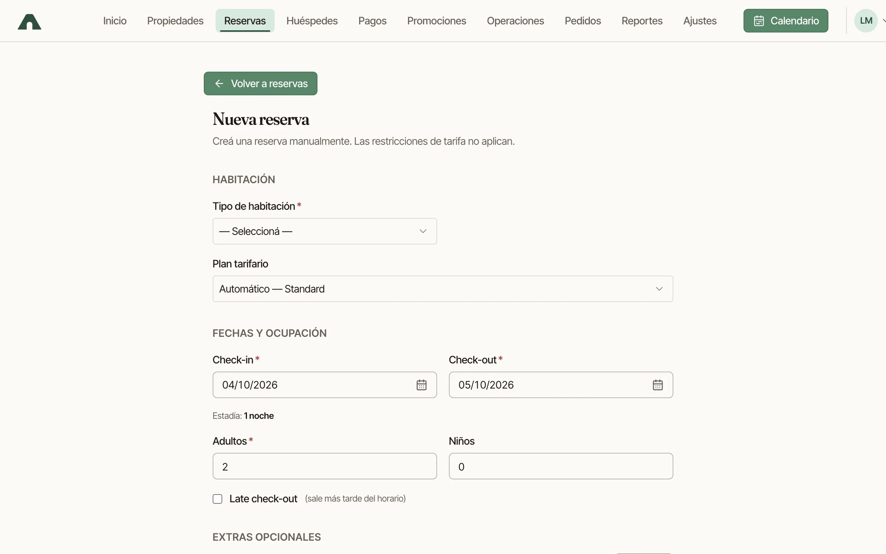This screenshot has height=554, width=886.
Task: Enable the Late check-out checkbox
Action: (x=217, y=499)
